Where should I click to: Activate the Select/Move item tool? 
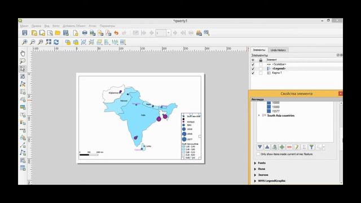[23, 69]
